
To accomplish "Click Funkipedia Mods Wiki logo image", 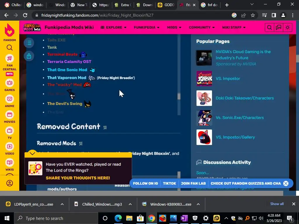I will (32, 27).
